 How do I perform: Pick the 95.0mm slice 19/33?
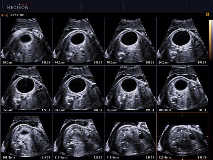(130, 88)
